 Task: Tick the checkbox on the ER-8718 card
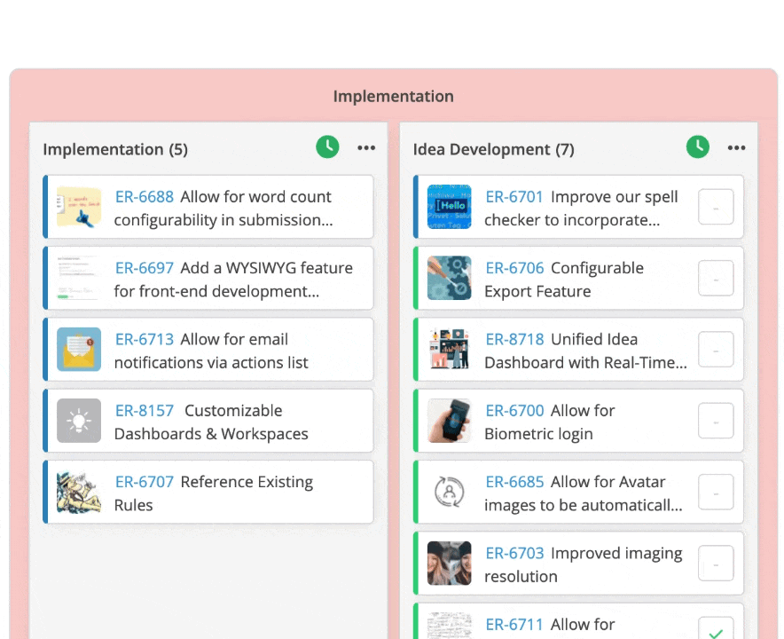tap(716, 350)
